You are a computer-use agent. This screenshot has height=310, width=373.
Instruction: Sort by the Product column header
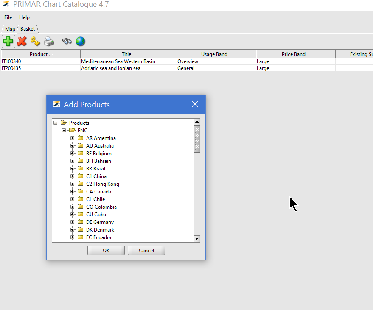click(41, 54)
